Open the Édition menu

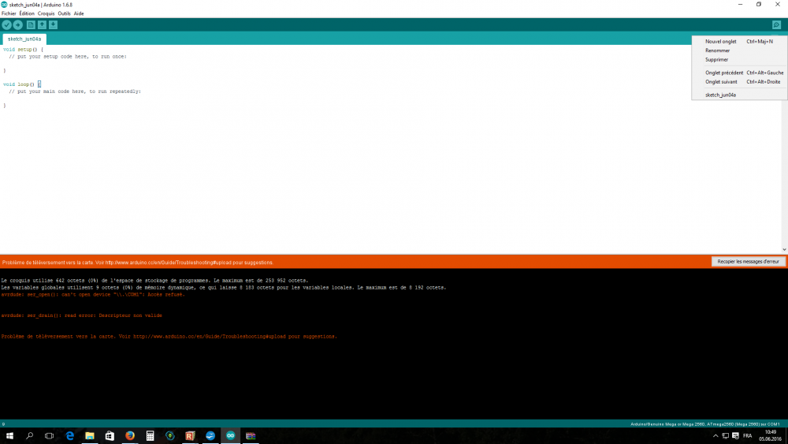pos(27,13)
